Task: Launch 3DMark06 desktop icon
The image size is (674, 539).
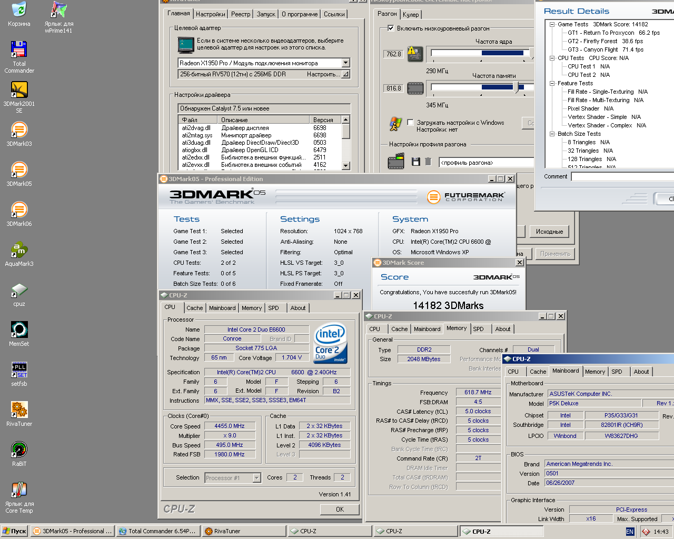Action: point(19,209)
